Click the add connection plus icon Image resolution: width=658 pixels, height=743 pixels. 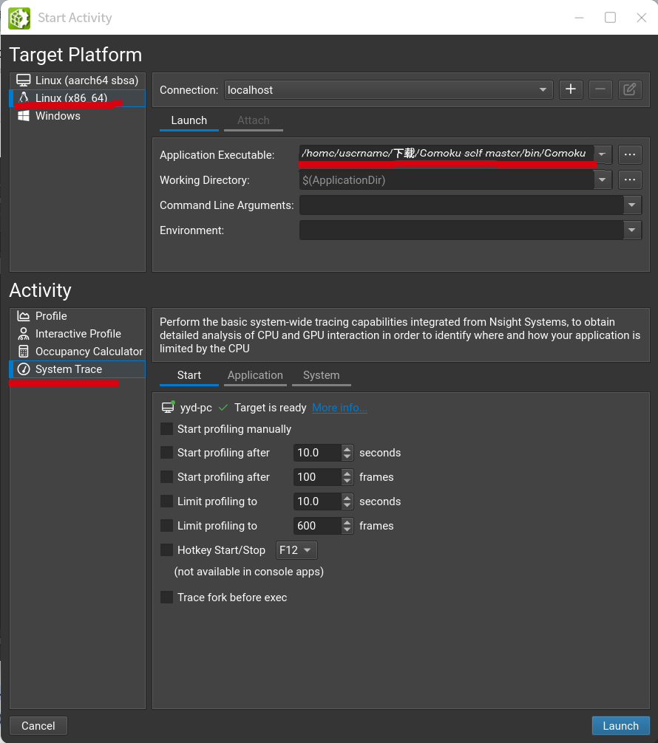click(x=570, y=89)
